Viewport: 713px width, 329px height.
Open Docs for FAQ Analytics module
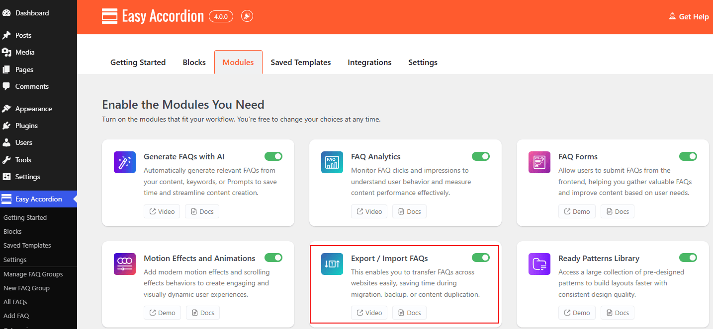(409, 211)
